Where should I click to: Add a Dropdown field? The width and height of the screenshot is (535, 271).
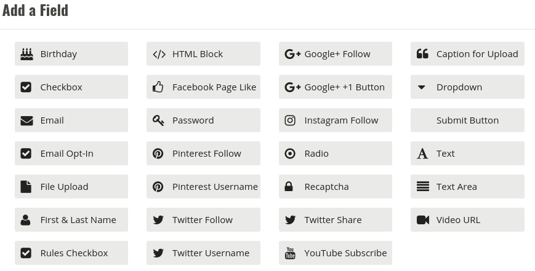(467, 87)
